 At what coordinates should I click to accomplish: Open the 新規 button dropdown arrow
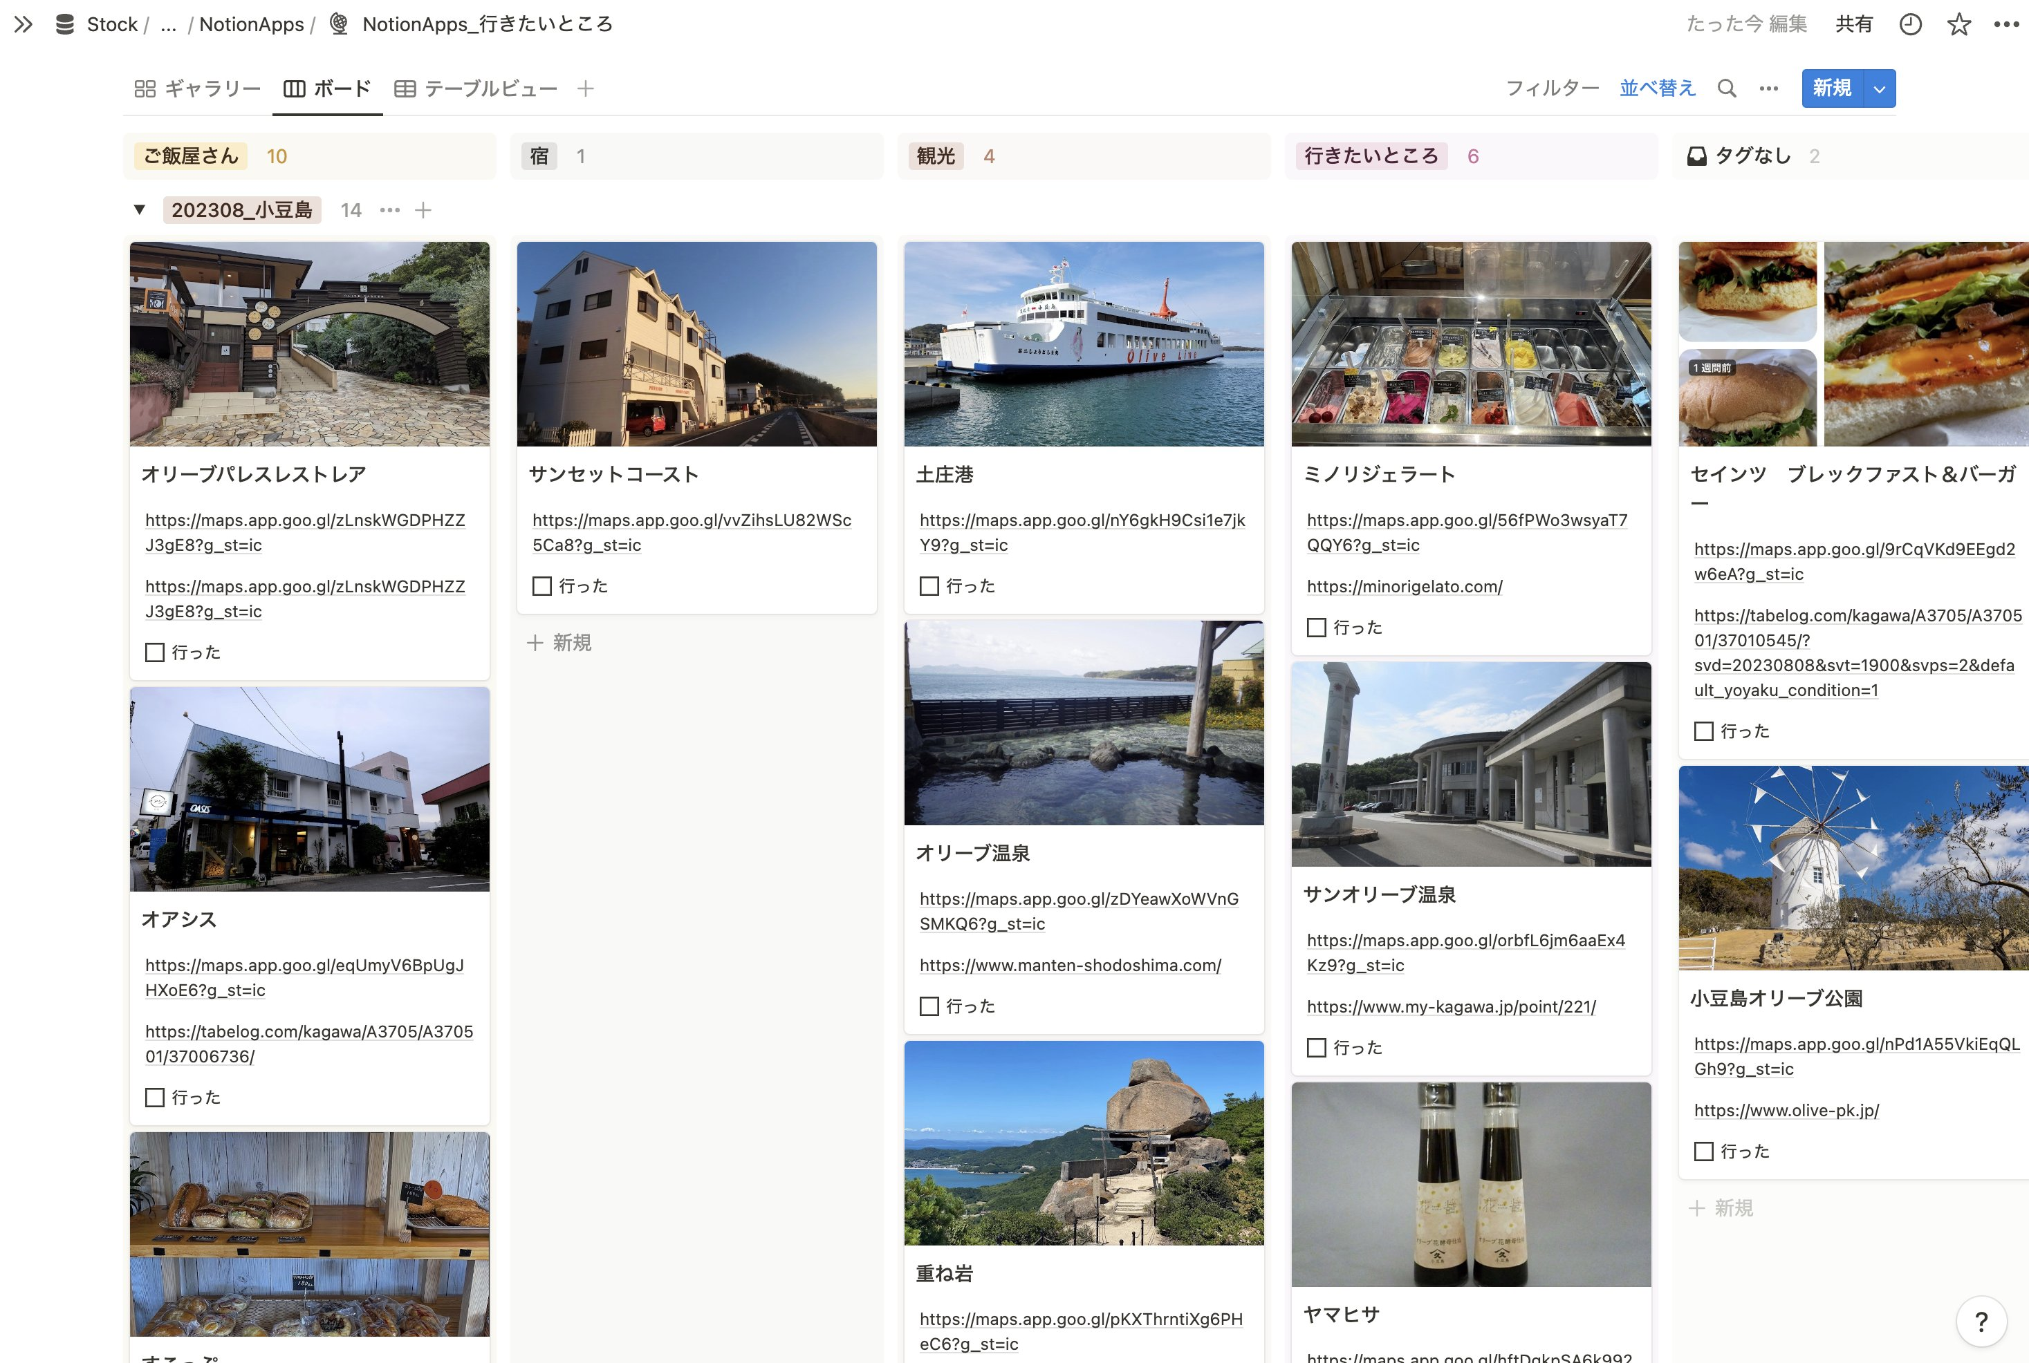click(x=1880, y=88)
